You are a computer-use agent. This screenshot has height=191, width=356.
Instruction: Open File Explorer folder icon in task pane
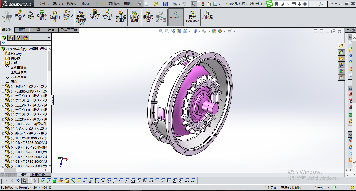click(x=341, y=59)
